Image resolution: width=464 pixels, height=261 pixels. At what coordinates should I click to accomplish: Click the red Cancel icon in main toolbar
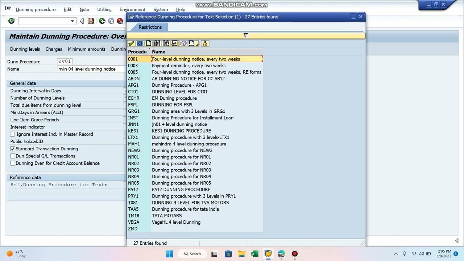[120, 21]
